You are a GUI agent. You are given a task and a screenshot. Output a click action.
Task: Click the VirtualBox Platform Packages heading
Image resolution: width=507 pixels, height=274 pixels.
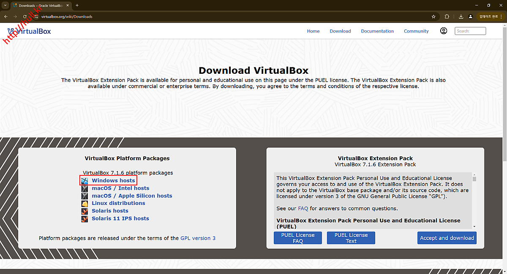point(127,158)
